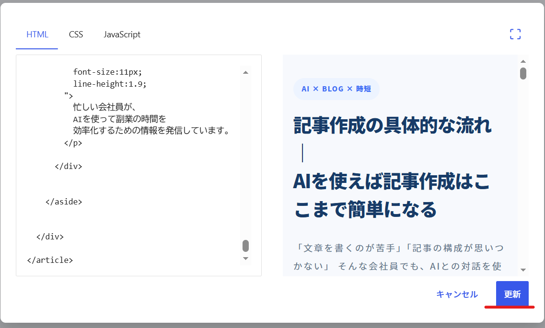
Task: Switch to the HTML tab
Action: pyautogui.click(x=37, y=34)
